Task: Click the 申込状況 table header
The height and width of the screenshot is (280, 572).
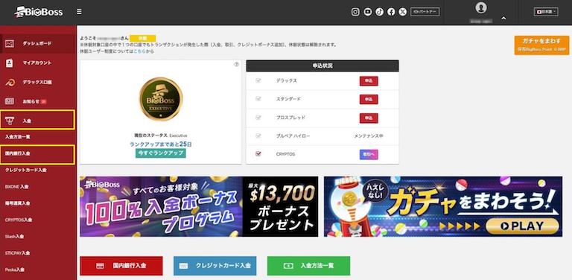Action: [x=322, y=66]
